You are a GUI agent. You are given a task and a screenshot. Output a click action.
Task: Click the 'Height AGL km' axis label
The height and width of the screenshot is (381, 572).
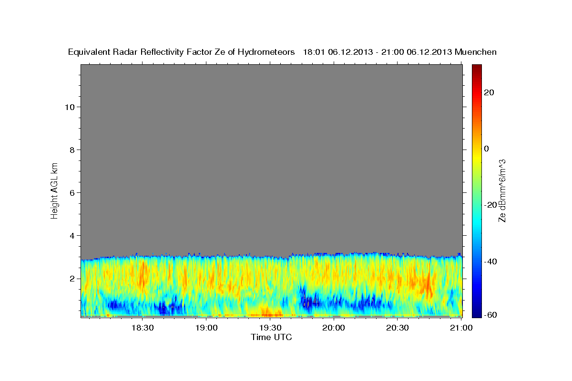[x=54, y=190]
